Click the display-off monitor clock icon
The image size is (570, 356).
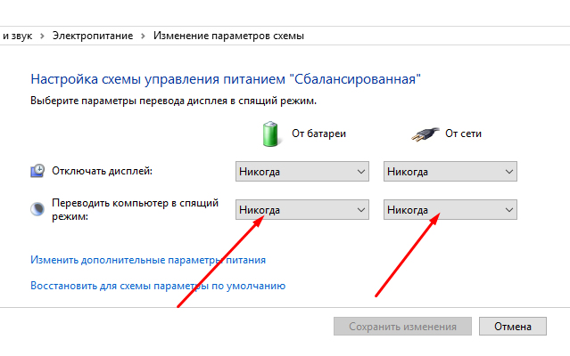37,170
